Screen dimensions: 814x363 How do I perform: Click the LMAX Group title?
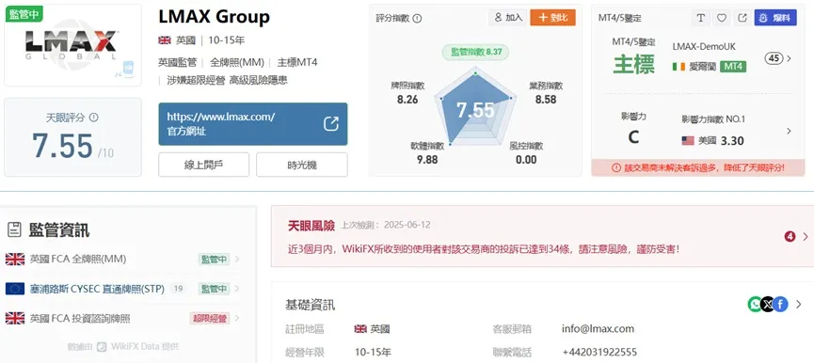click(214, 17)
